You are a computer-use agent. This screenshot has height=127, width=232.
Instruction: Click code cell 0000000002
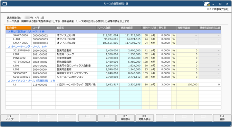click(x=43, y=35)
